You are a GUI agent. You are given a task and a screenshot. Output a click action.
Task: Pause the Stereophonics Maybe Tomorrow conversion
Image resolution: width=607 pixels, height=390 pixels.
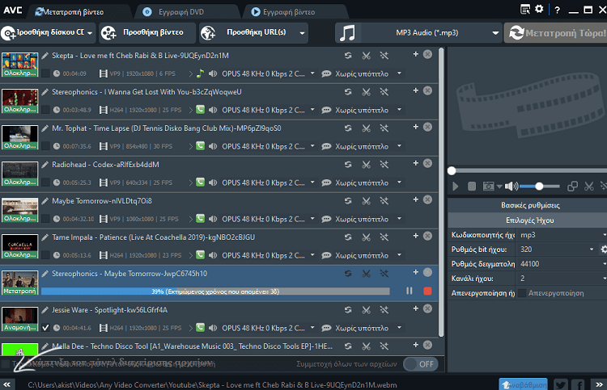point(410,291)
